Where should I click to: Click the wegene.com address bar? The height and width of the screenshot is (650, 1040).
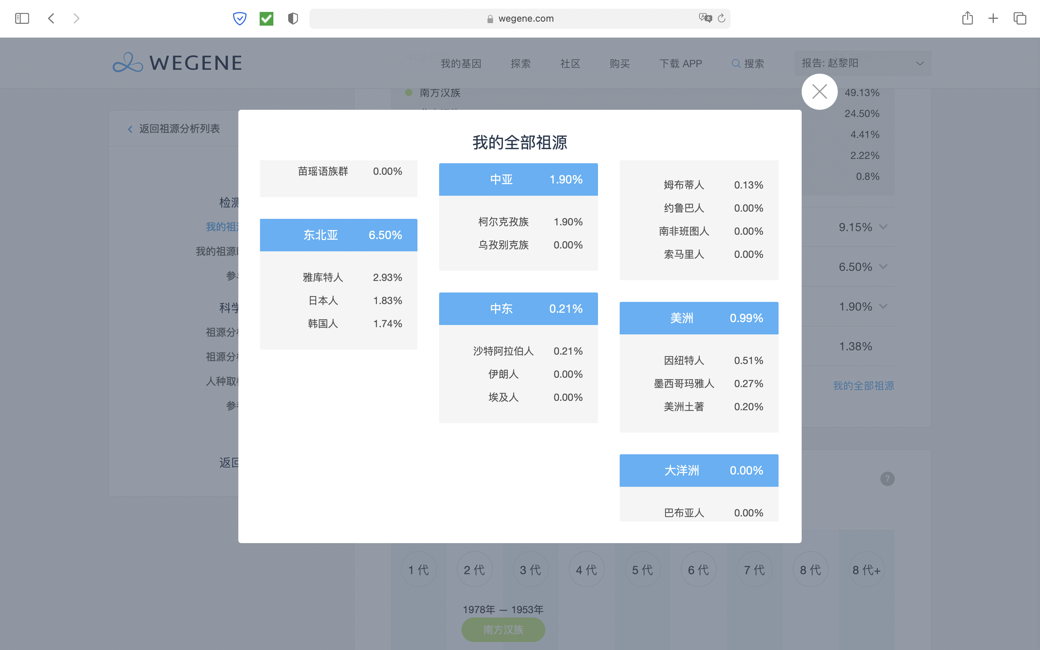pyautogui.click(x=520, y=18)
